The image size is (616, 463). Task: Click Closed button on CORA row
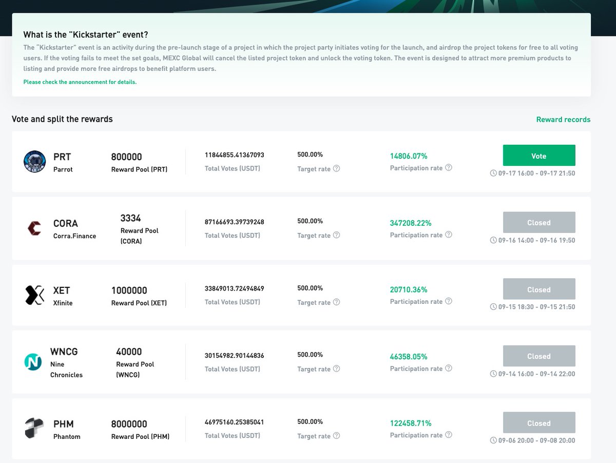(539, 222)
